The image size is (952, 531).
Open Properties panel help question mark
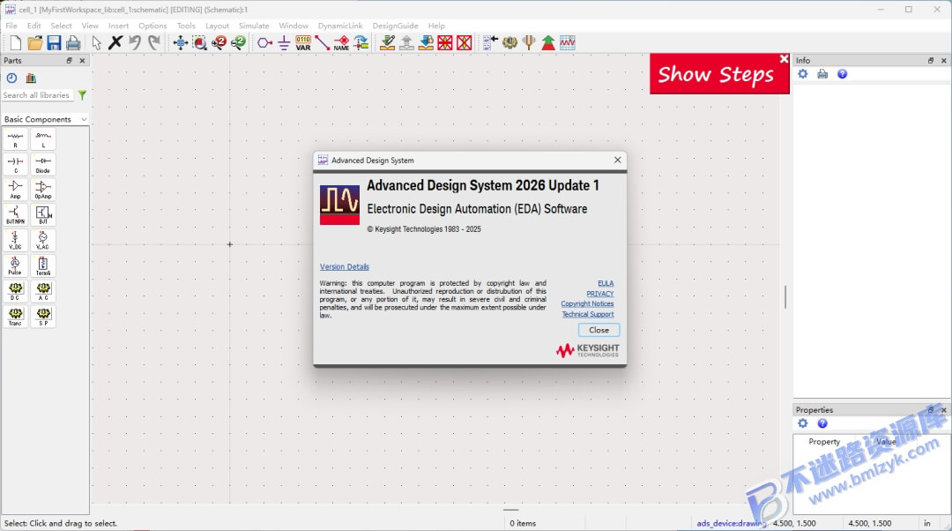tap(822, 423)
